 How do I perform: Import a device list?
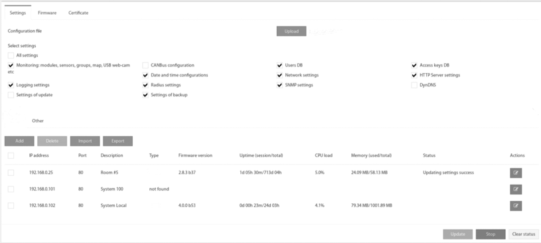(85, 141)
